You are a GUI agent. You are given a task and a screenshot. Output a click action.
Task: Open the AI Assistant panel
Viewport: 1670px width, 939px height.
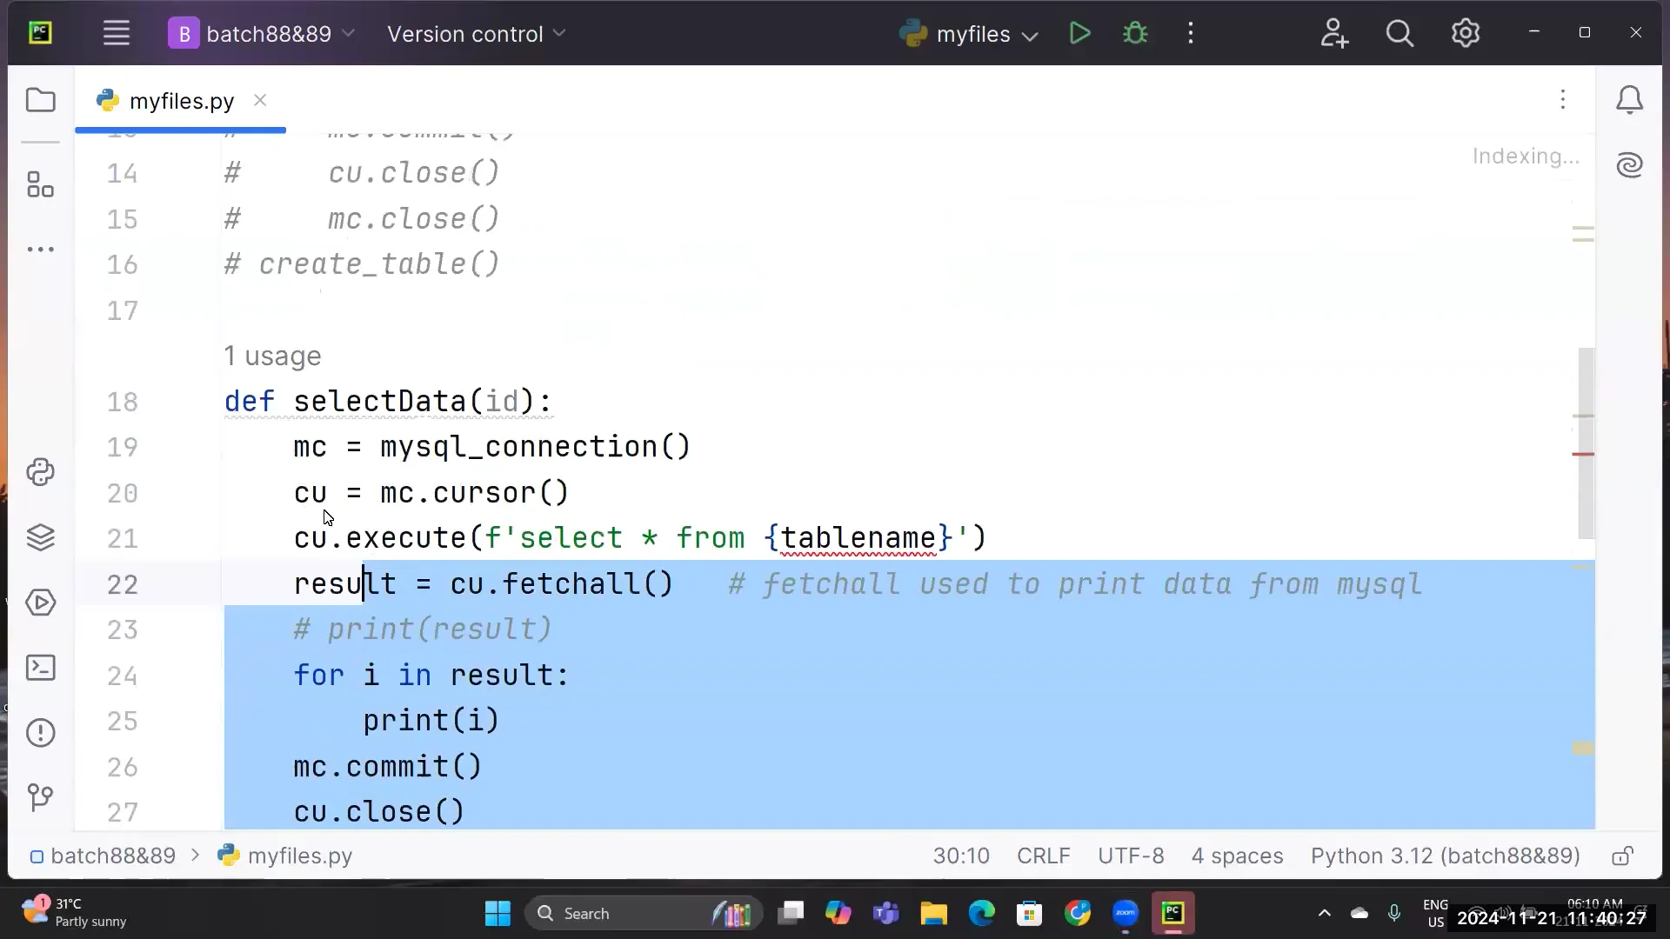click(x=1631, y=165)
